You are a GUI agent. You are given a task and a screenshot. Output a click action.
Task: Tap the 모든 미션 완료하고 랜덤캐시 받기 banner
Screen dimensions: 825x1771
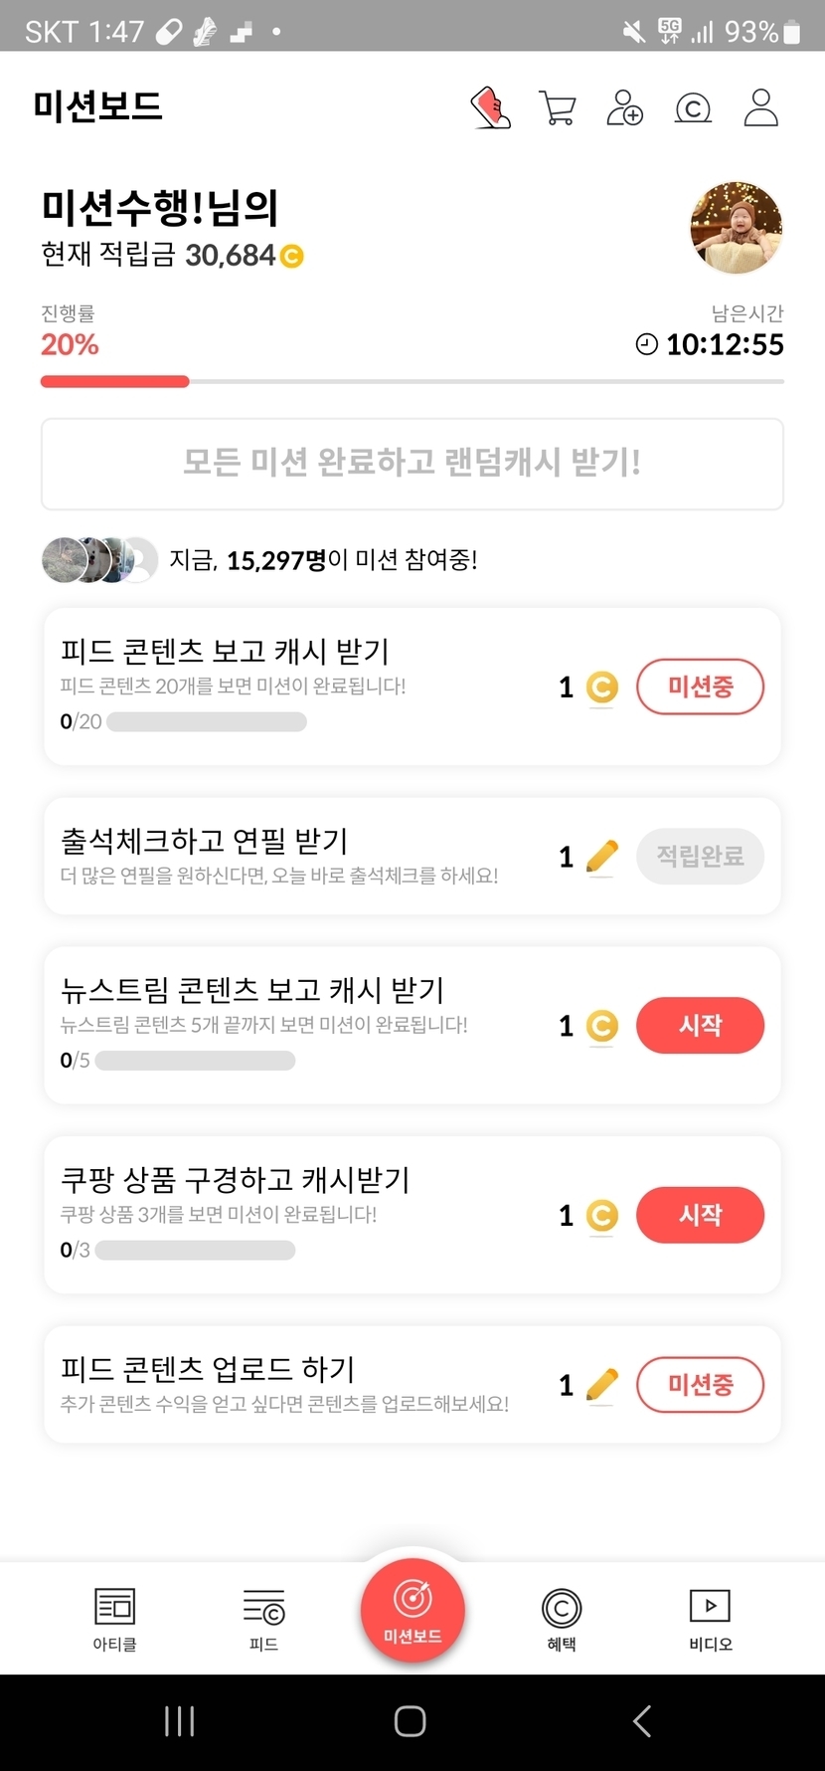tap(412, 464)
